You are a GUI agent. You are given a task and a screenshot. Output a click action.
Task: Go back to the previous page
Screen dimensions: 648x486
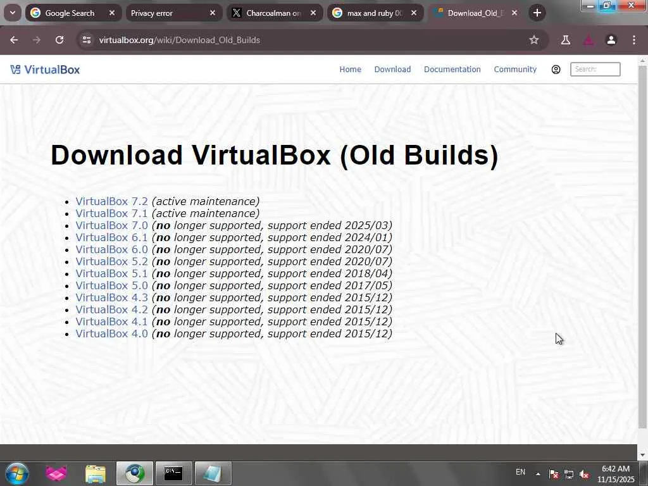14,40
